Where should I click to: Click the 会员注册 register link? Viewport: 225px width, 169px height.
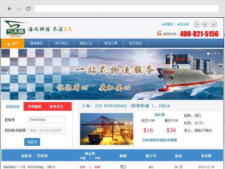182,24
